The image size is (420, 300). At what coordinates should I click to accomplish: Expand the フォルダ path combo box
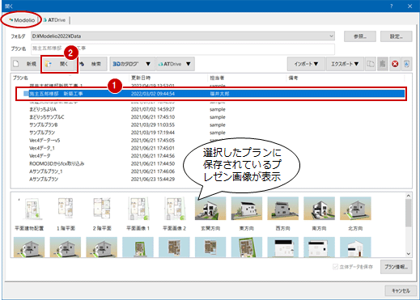tap(331, 36)
